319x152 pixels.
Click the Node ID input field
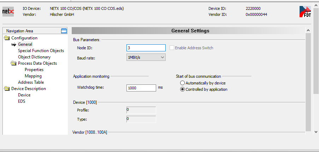146,48
